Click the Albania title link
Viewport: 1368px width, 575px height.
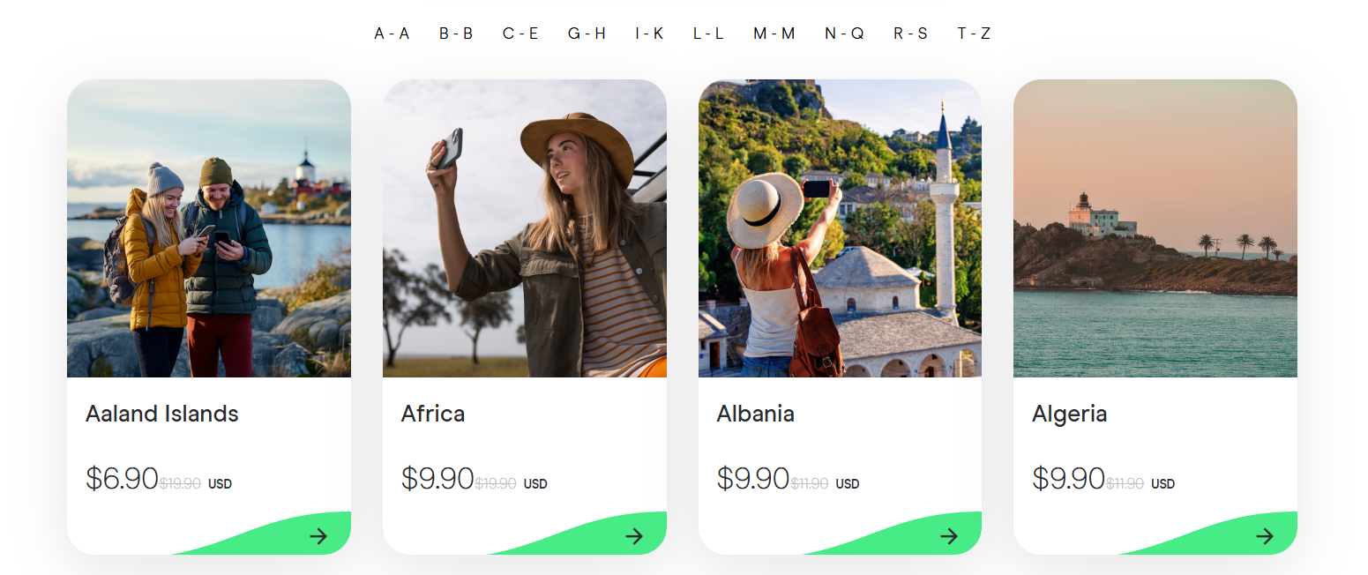[756, 414]
